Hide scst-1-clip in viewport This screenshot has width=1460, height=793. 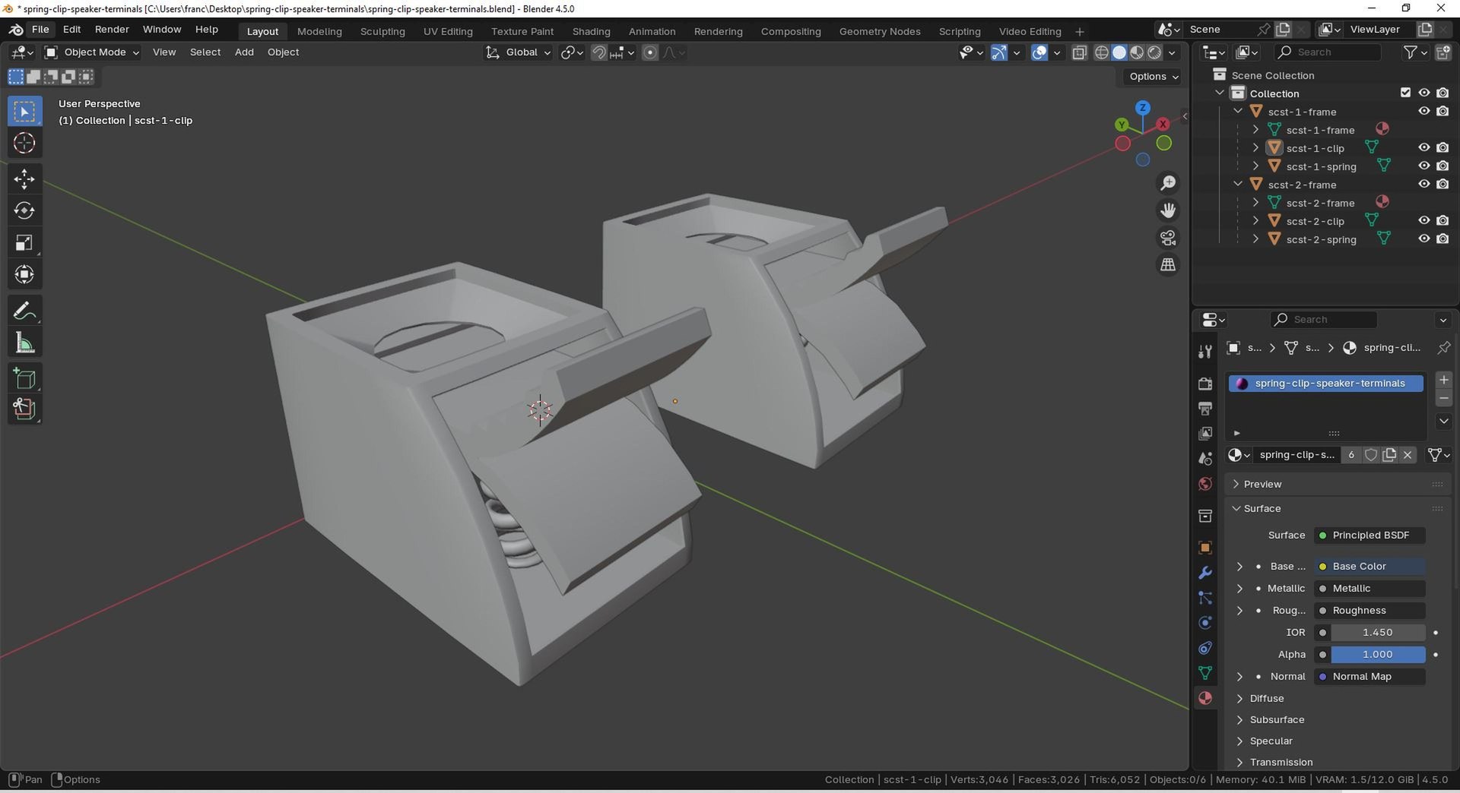click(1423, 147)
